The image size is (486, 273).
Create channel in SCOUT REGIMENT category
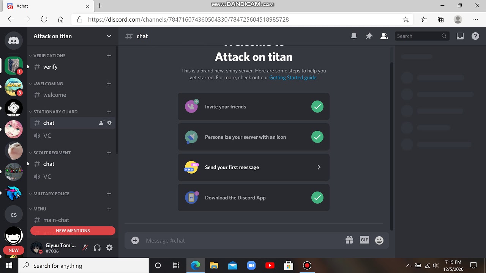(x=109, y=153)
